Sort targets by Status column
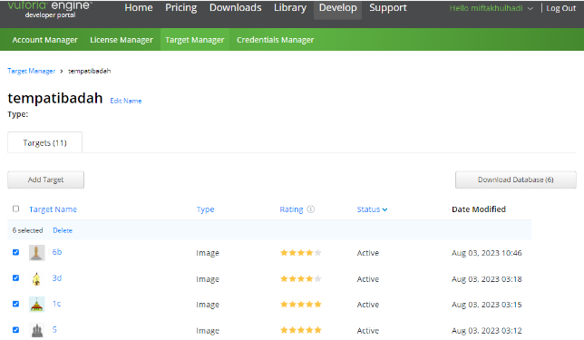The height and width of the screenshot is (340, 584). coord(372,209)
